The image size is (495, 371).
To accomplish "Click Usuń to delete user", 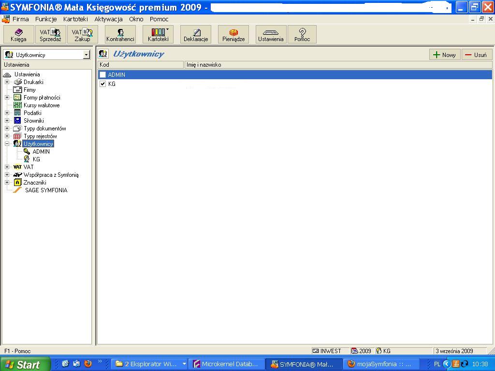I will 477,55.
